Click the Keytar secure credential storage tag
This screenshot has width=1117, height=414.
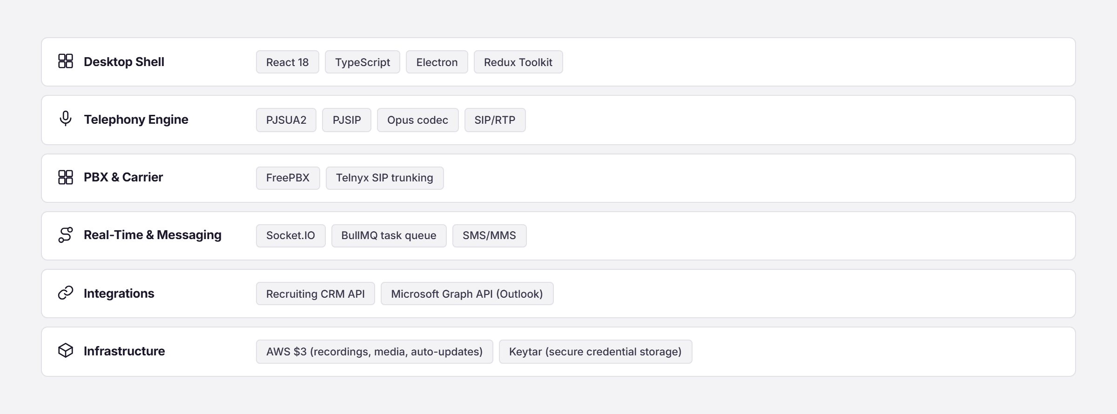coord(596,352)
